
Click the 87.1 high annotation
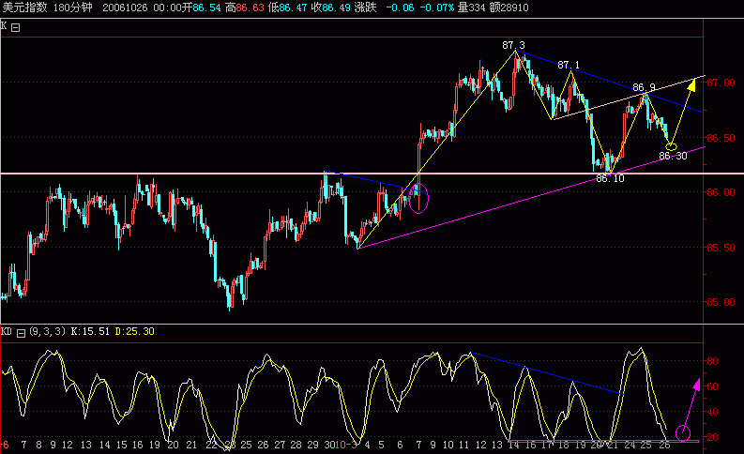(x=569, y=65)
